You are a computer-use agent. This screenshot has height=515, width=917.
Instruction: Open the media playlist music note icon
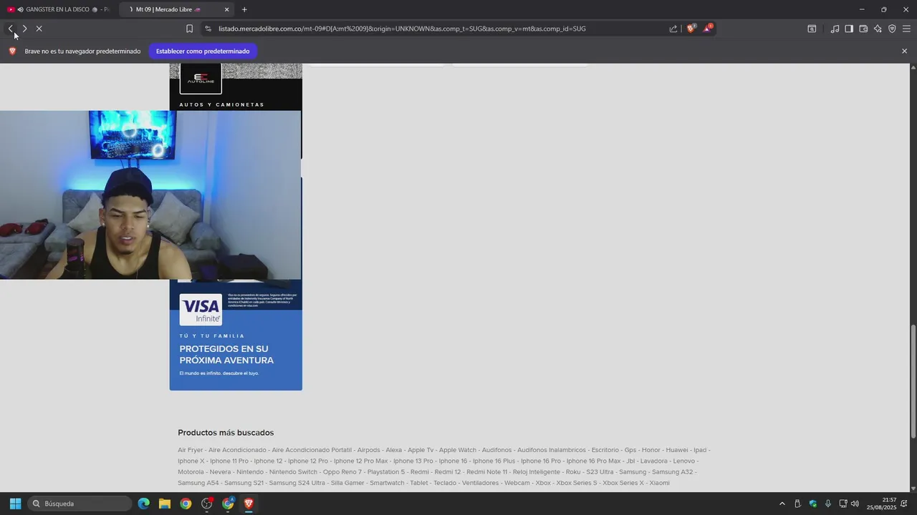coord(835,29)
